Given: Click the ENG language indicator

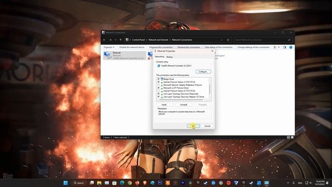Looking at the screenshot, I should tap(300, 183).
